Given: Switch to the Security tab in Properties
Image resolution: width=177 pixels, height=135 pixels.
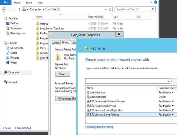Looking at the screenshot, I should pyautogui.click(x=74, y=43).
